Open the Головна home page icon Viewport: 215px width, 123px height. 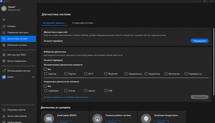[4, 26]
